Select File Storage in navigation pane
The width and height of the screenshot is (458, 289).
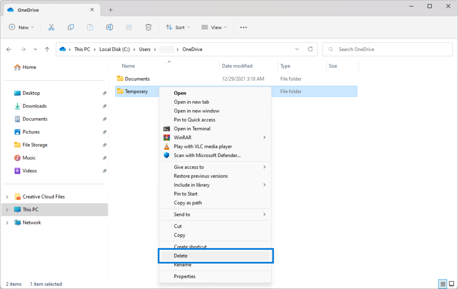[35, 145]
